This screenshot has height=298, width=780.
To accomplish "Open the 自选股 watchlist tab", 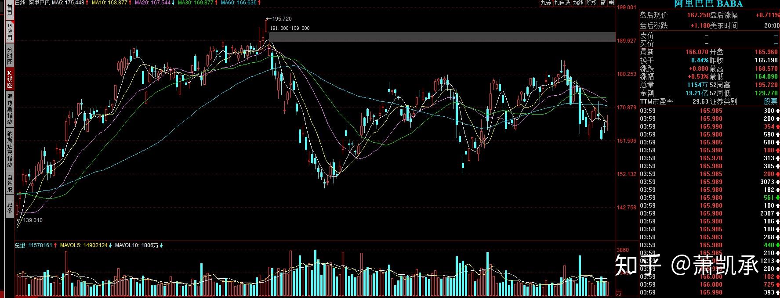I will 10,183.
